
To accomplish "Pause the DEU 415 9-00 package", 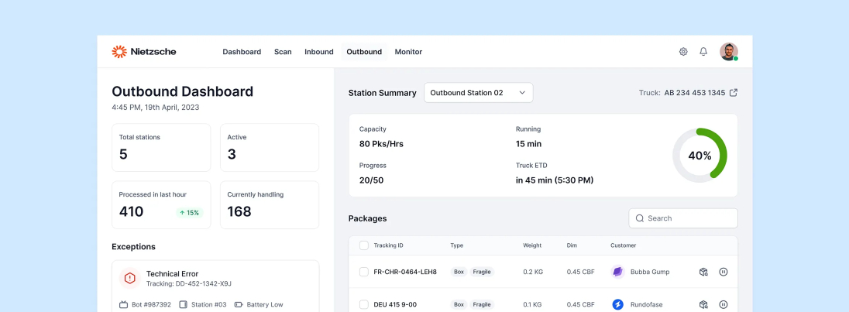I will pos(723,304).
